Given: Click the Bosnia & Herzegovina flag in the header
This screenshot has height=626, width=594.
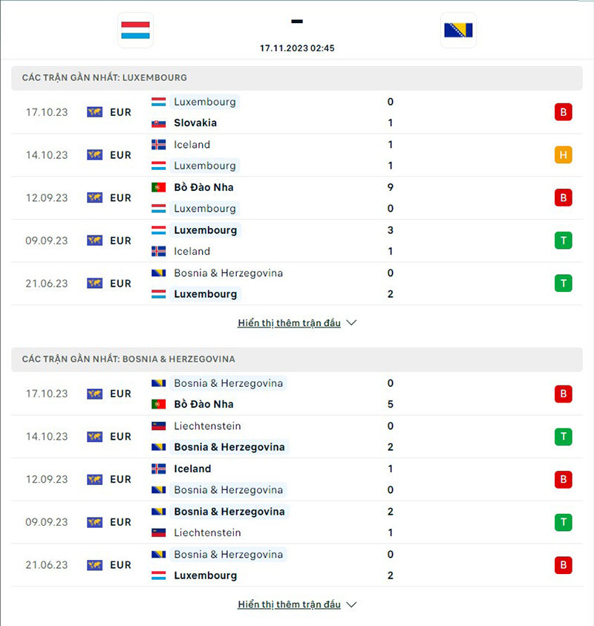Looking at the screenshot, I should (x=458, y=30).
